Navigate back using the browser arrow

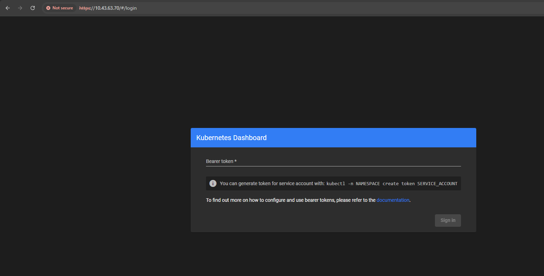(8, 8)
